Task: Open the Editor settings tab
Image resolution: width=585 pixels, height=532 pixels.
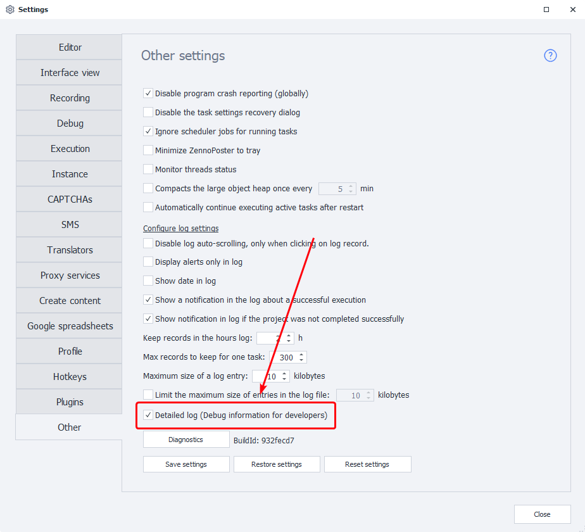Action: [x=70, y=47]
